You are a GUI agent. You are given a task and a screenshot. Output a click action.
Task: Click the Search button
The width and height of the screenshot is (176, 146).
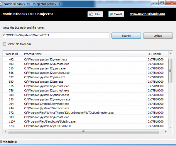click(x=126, y=36)
